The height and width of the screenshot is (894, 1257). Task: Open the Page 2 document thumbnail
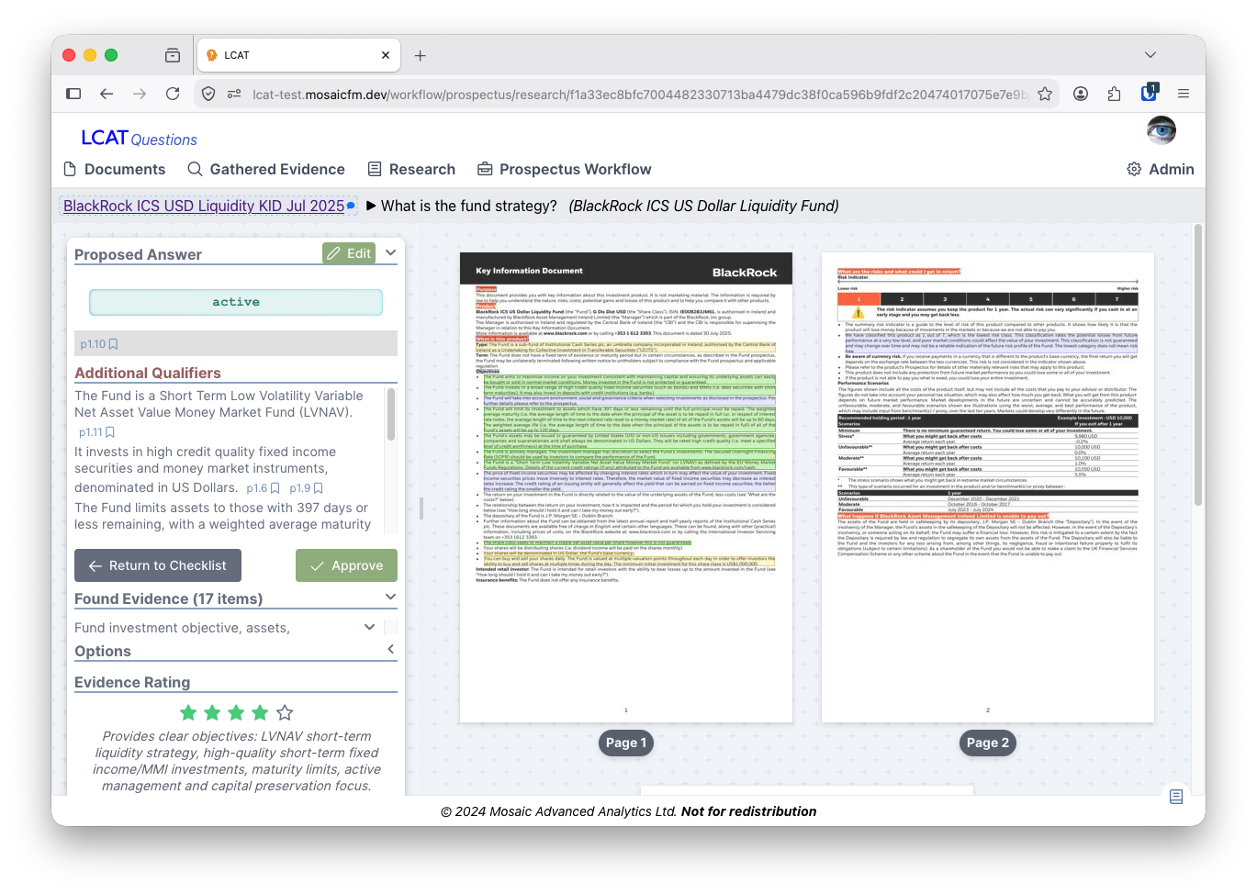pyautogui.click(x=988, y=487)
